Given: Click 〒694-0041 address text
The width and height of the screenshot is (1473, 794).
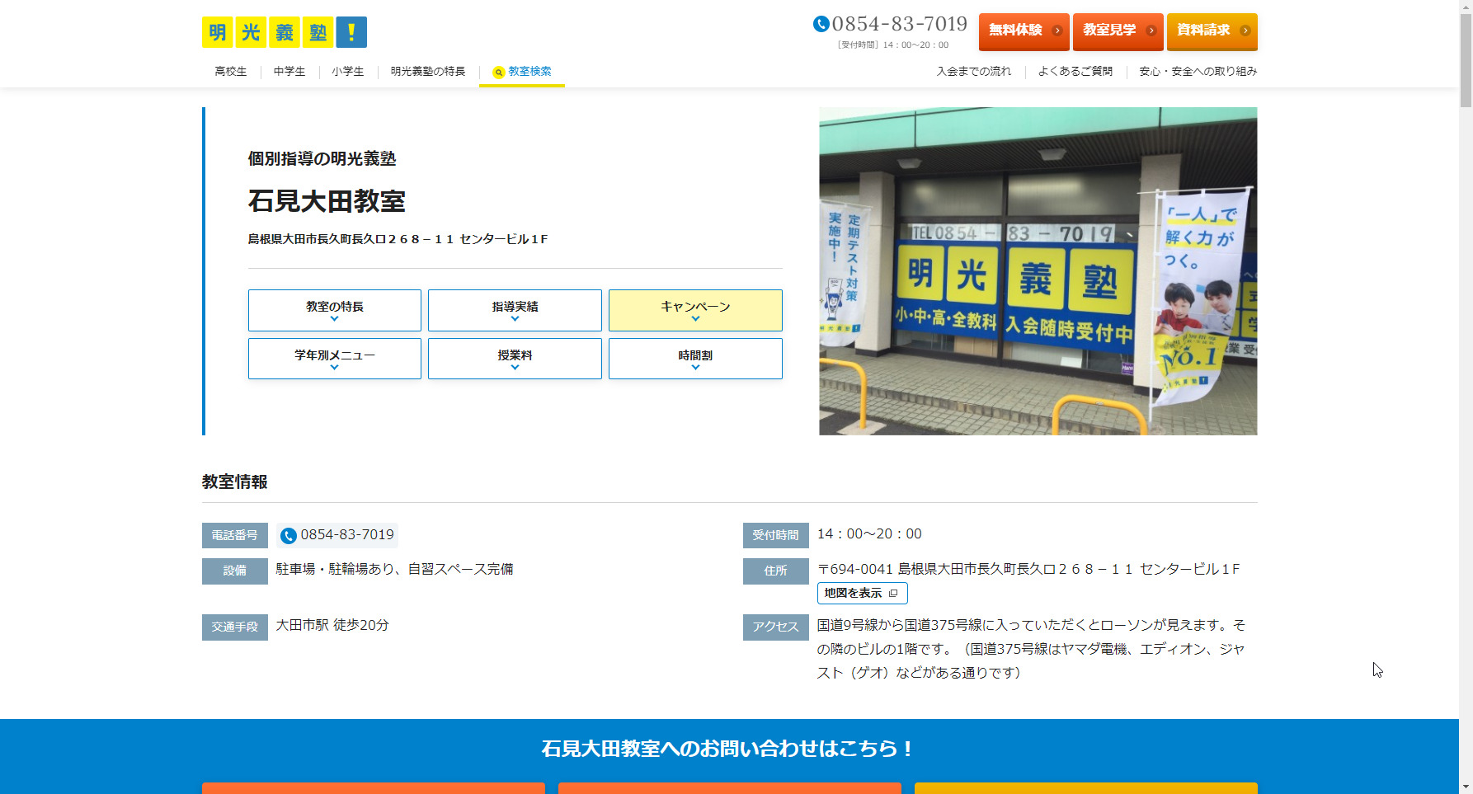Looking at the screenshot, I should [1028, 570].
